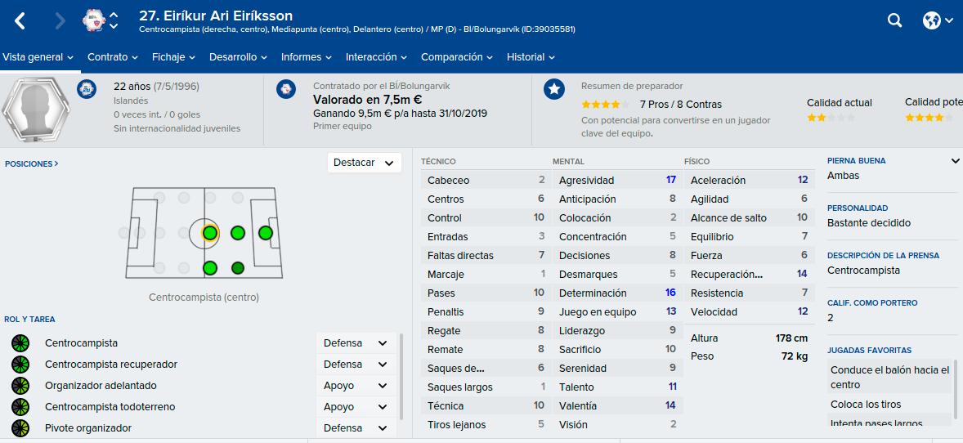The width and height of the screenshot is (963, 443).
Task: Change Centrocampista duty from Defensa
Action: 356,343
